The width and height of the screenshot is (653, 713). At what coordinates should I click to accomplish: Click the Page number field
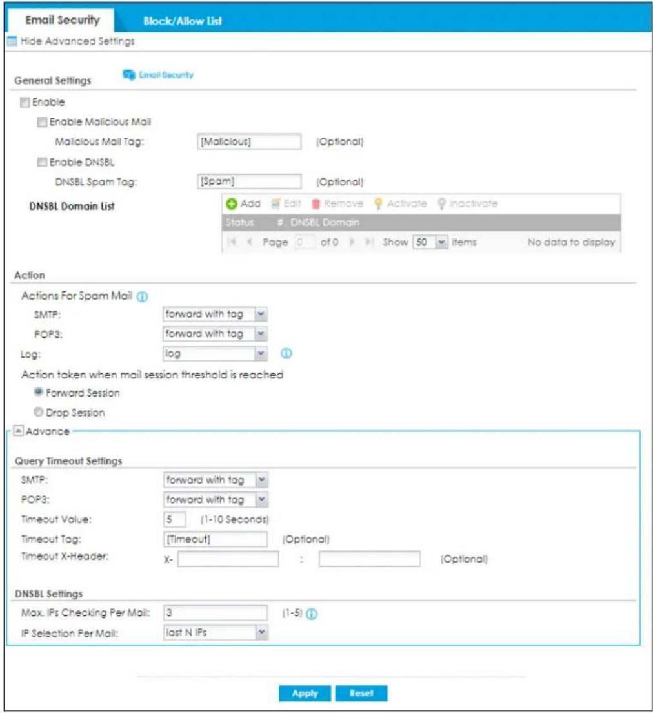coord(305,242)
